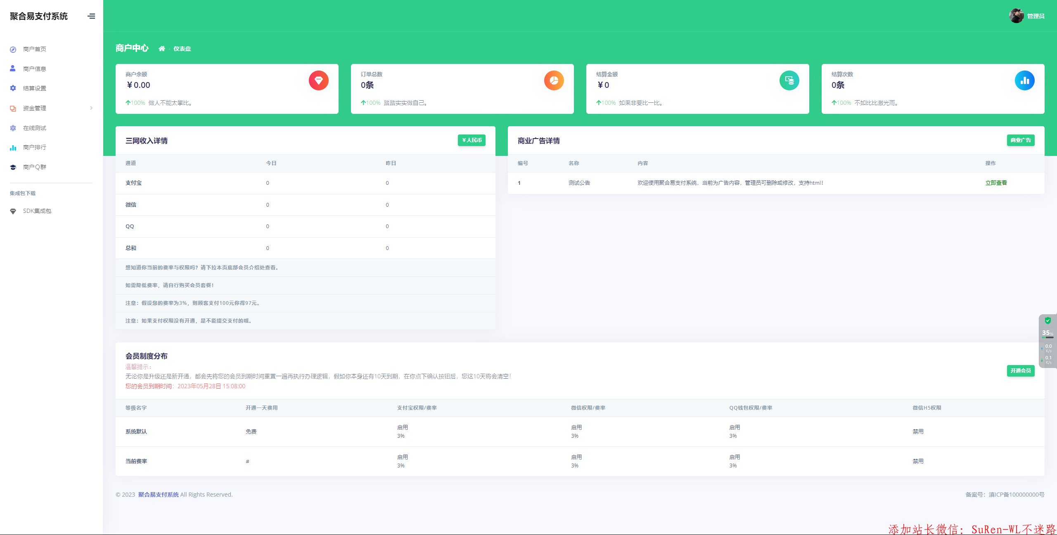Click the 仪表盘 breadcrumb text
The height and width of the screenshot is (535, 1057).
pyautogui.click(x=182, y=49)
